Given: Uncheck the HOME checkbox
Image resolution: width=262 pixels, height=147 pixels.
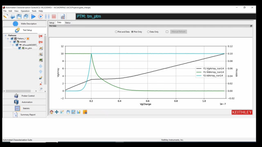Looking at the screenshot, I should coord(14,42).
